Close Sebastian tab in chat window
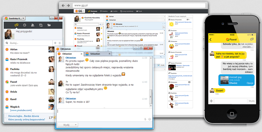This screenshot has height=132, width=262. pos(110,54)
